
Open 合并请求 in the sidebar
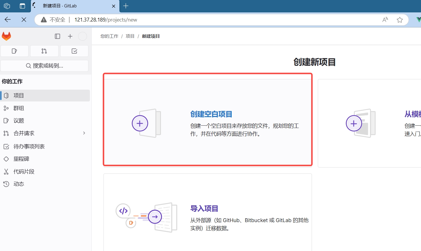pos(45,133)
